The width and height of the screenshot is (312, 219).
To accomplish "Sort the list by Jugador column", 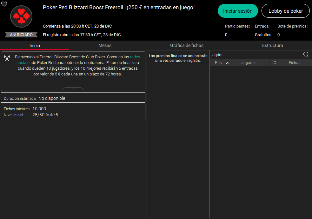I will pyautogui.click(x=249, y=63).
